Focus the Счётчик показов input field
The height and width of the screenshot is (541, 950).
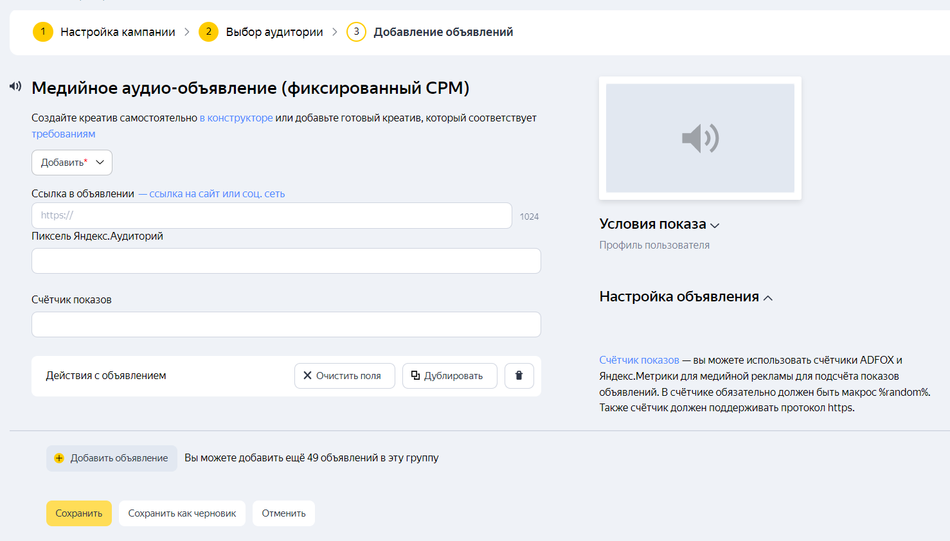tap(286, 324)
